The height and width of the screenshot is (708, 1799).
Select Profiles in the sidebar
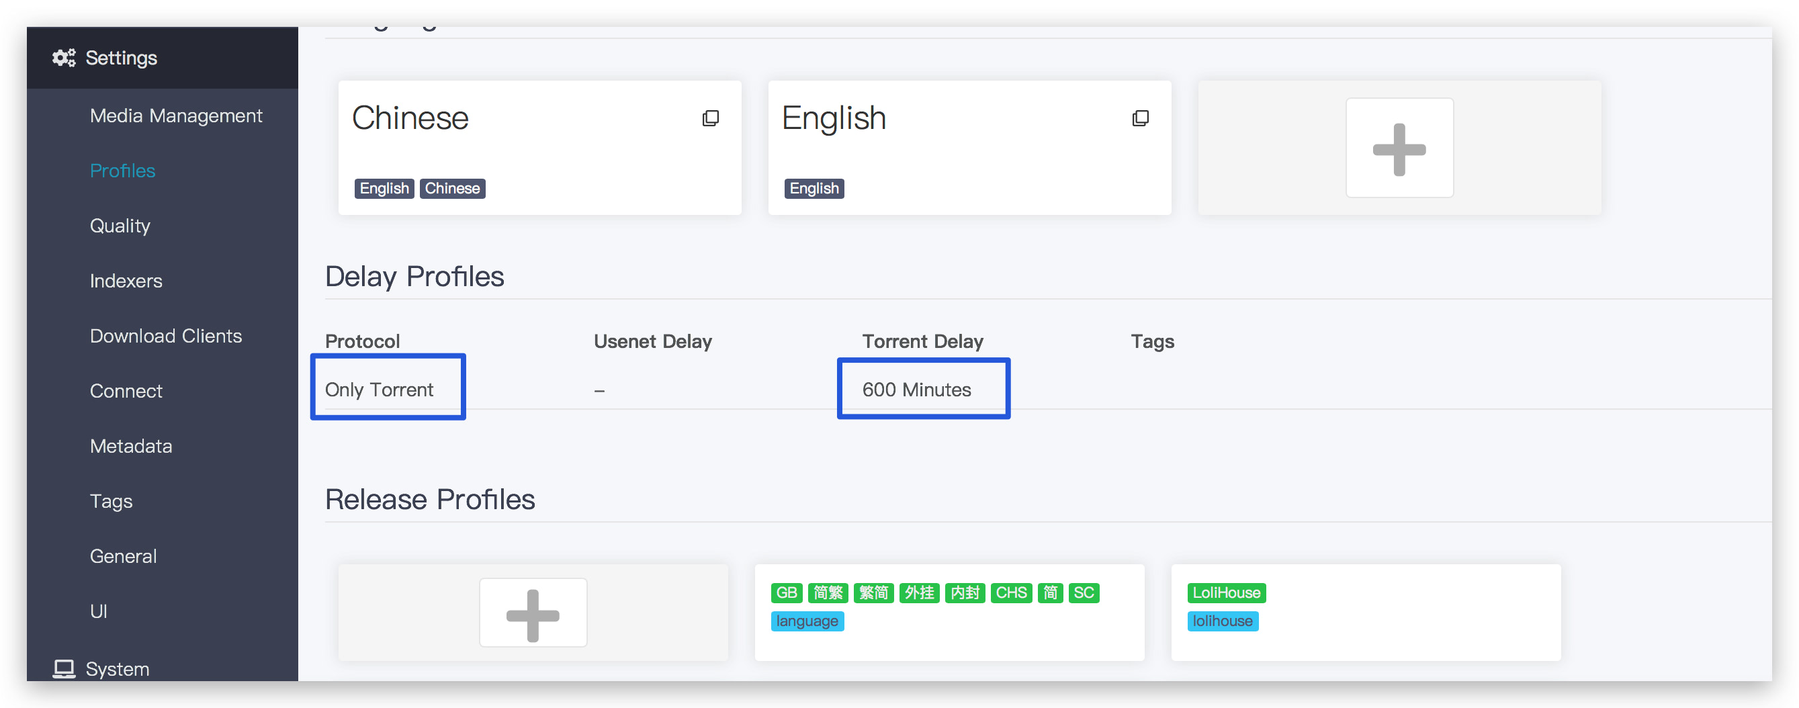(122, 171)
